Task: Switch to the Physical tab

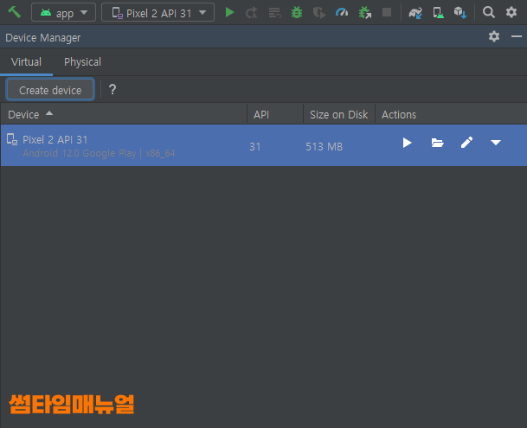Action: 82,61
